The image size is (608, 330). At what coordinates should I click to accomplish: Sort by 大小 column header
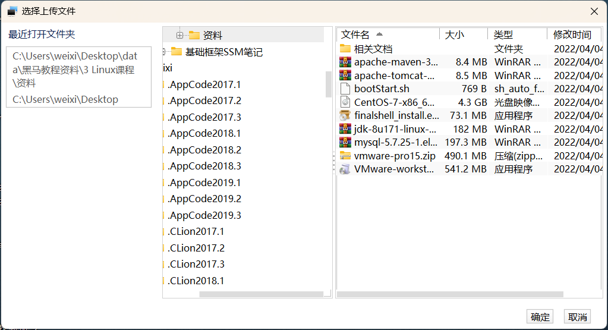pyautogui.click(x=464, y=34)
